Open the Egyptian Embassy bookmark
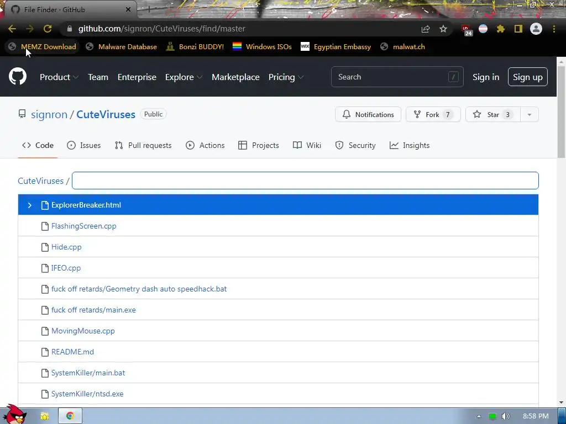The width and height of the screenshot is (566, 424). coord(336,47)
